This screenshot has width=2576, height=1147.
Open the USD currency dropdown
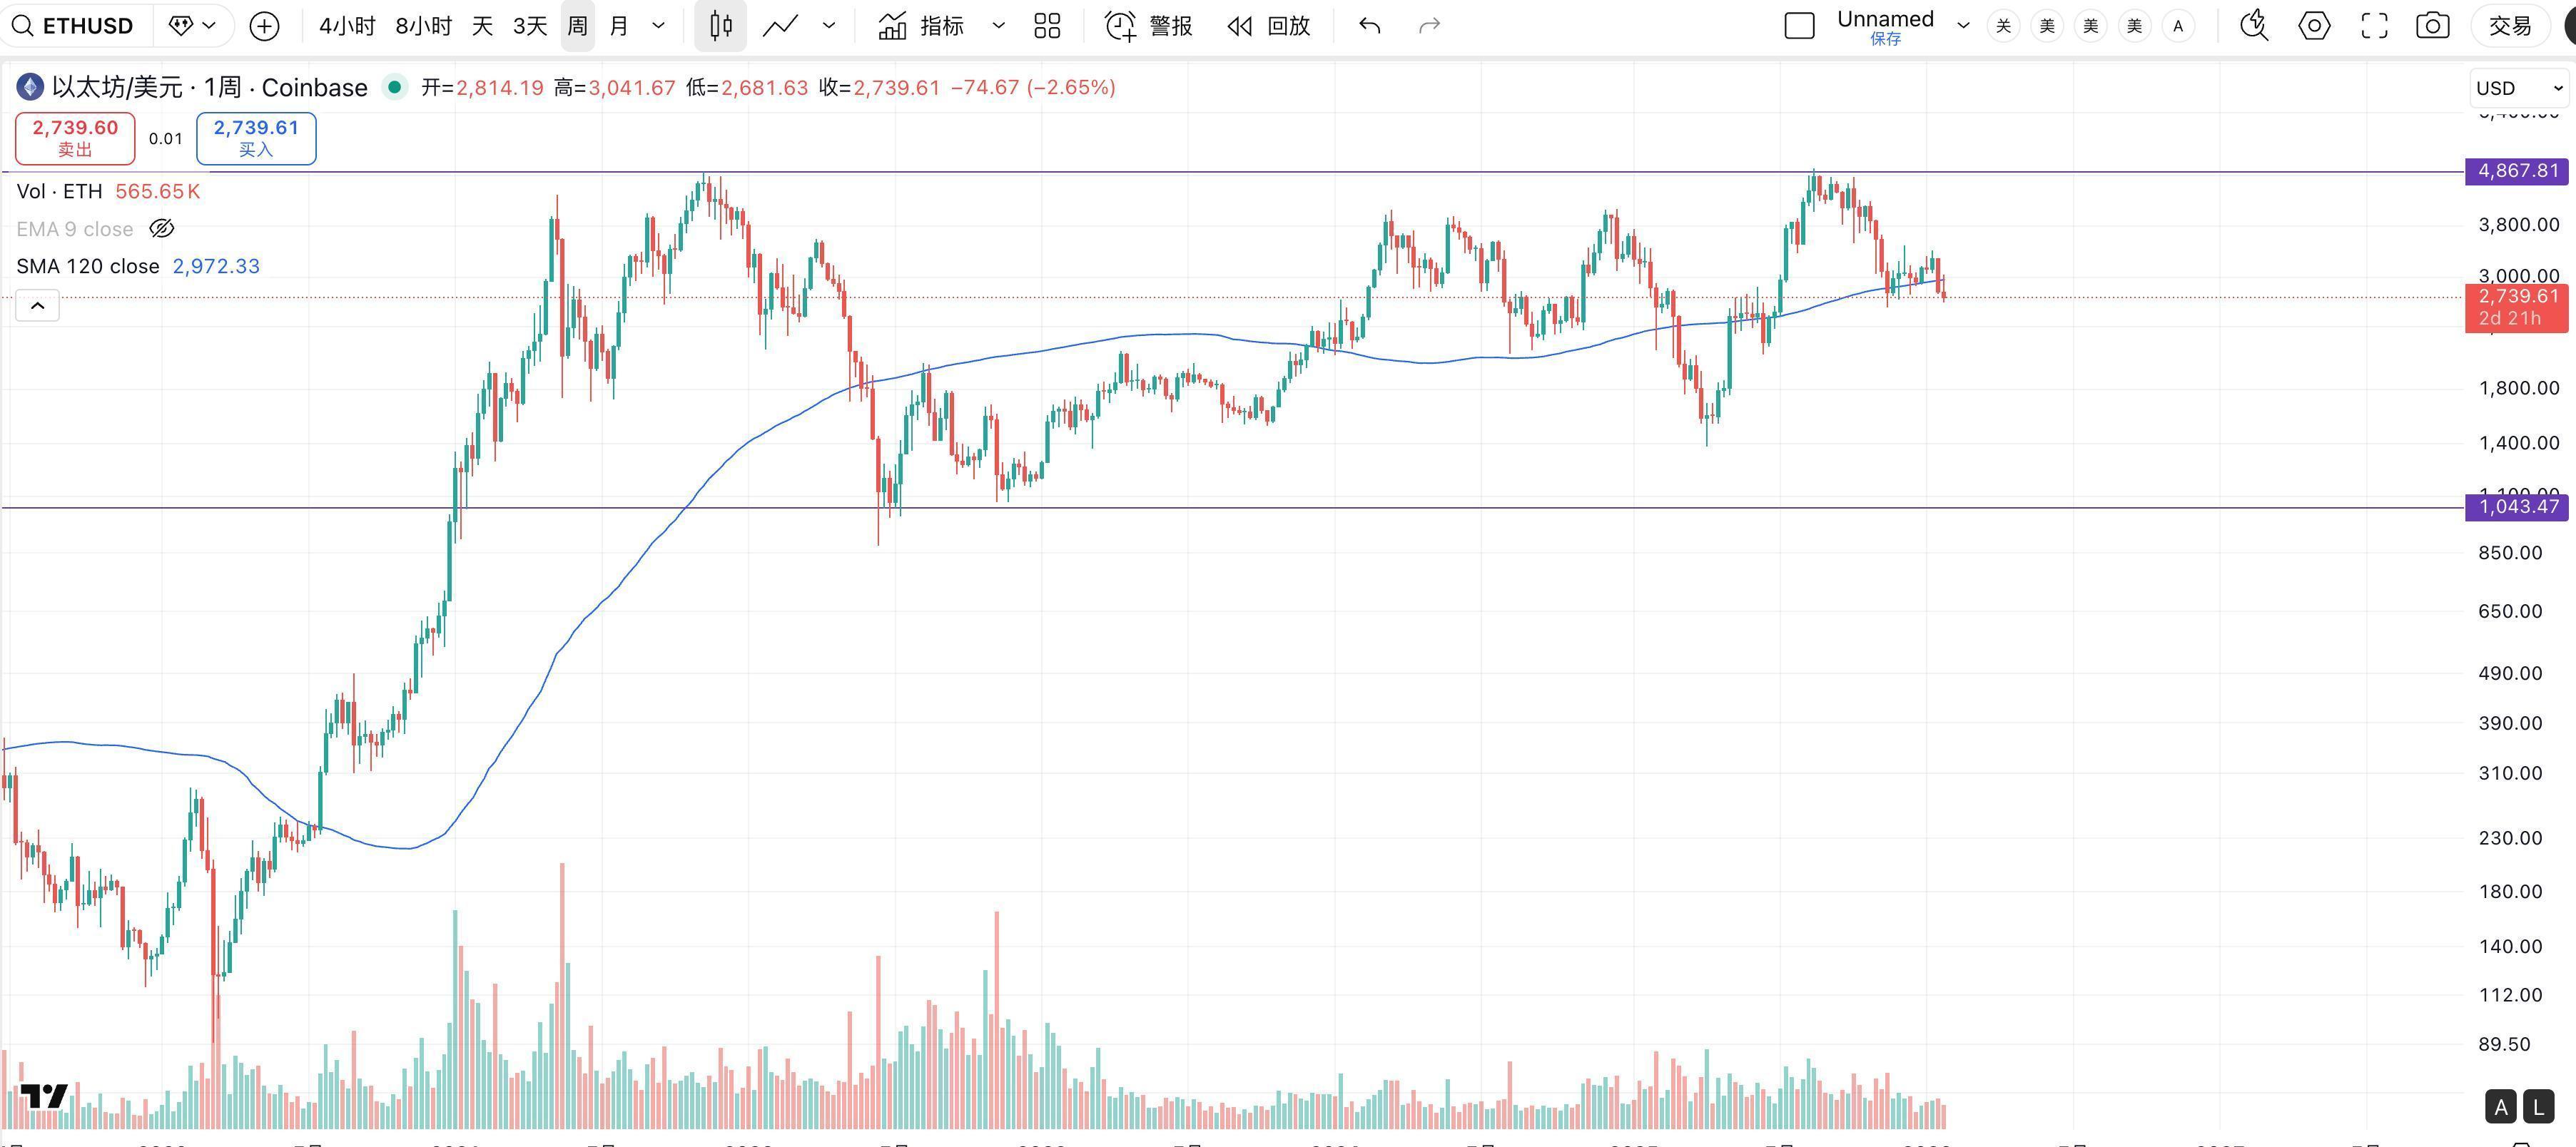tap(2518, 88)
